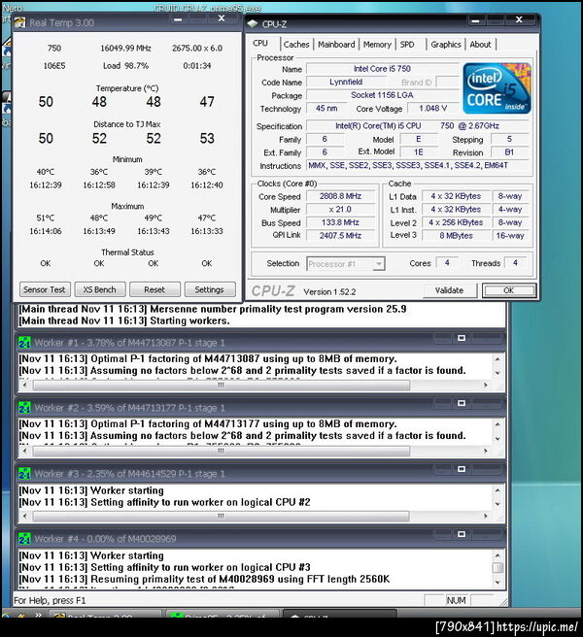This screenshot has height=637, width=583.
Task: Click the Core Voltage value 1.048 V
Action: tap(433, 109)
